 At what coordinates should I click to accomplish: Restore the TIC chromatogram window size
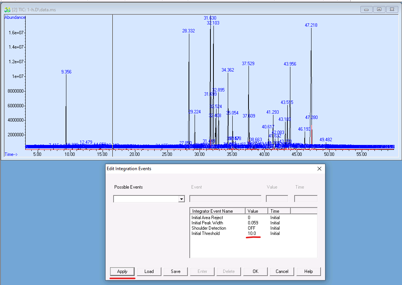[379, 9]
